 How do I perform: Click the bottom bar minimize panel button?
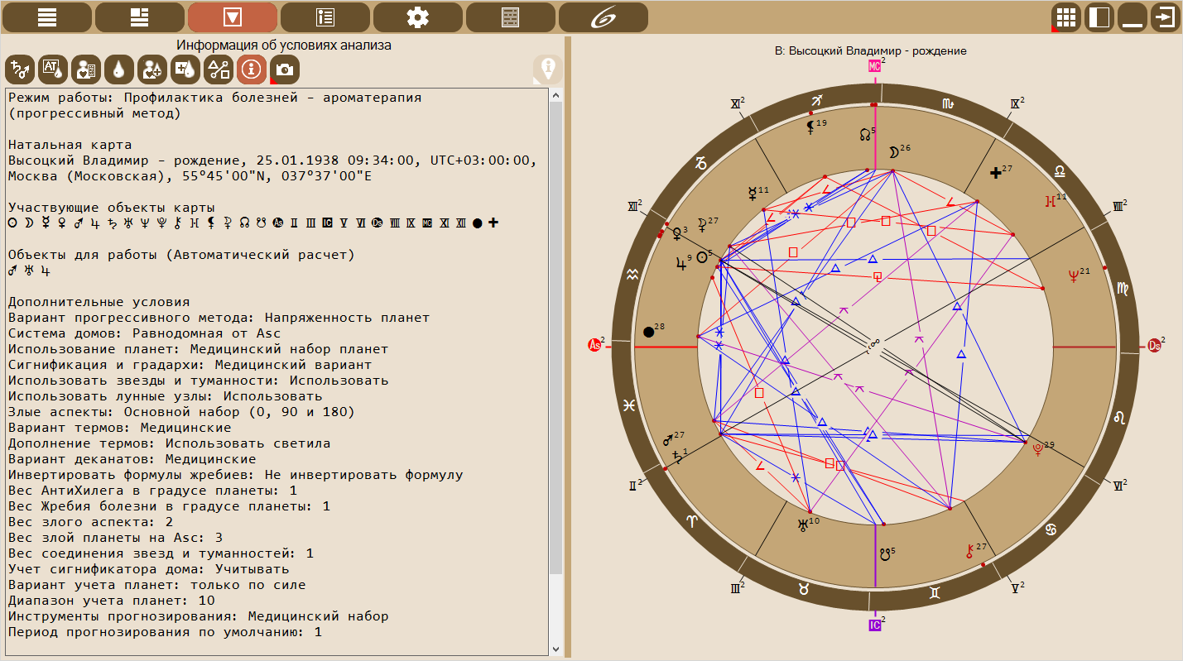1132,17
